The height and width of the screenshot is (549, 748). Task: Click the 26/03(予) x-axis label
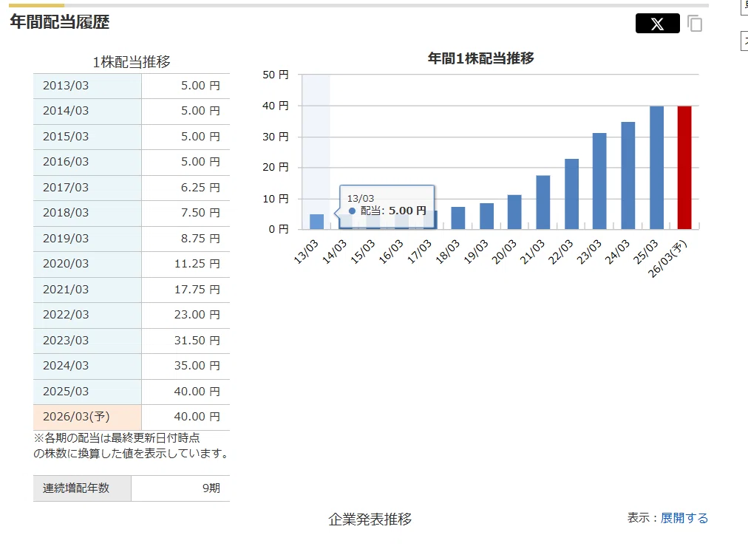coord(667,259)
